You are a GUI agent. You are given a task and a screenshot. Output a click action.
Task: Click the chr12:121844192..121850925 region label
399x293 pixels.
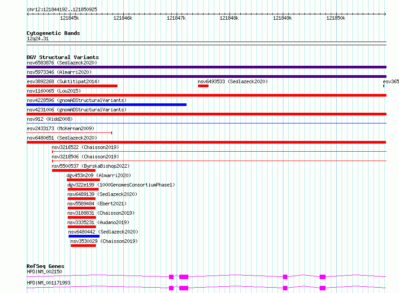62,9
